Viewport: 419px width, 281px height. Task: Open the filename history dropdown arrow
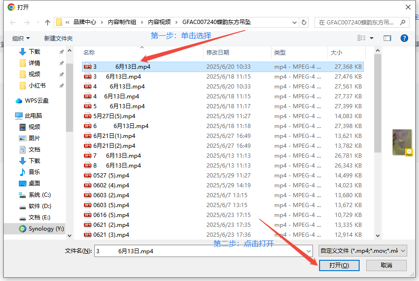click(x=308, y=251)
